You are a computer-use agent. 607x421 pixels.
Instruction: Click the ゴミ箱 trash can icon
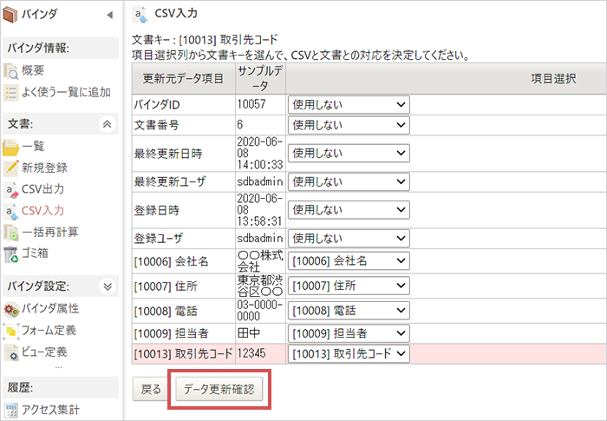[x=10, y=254]
